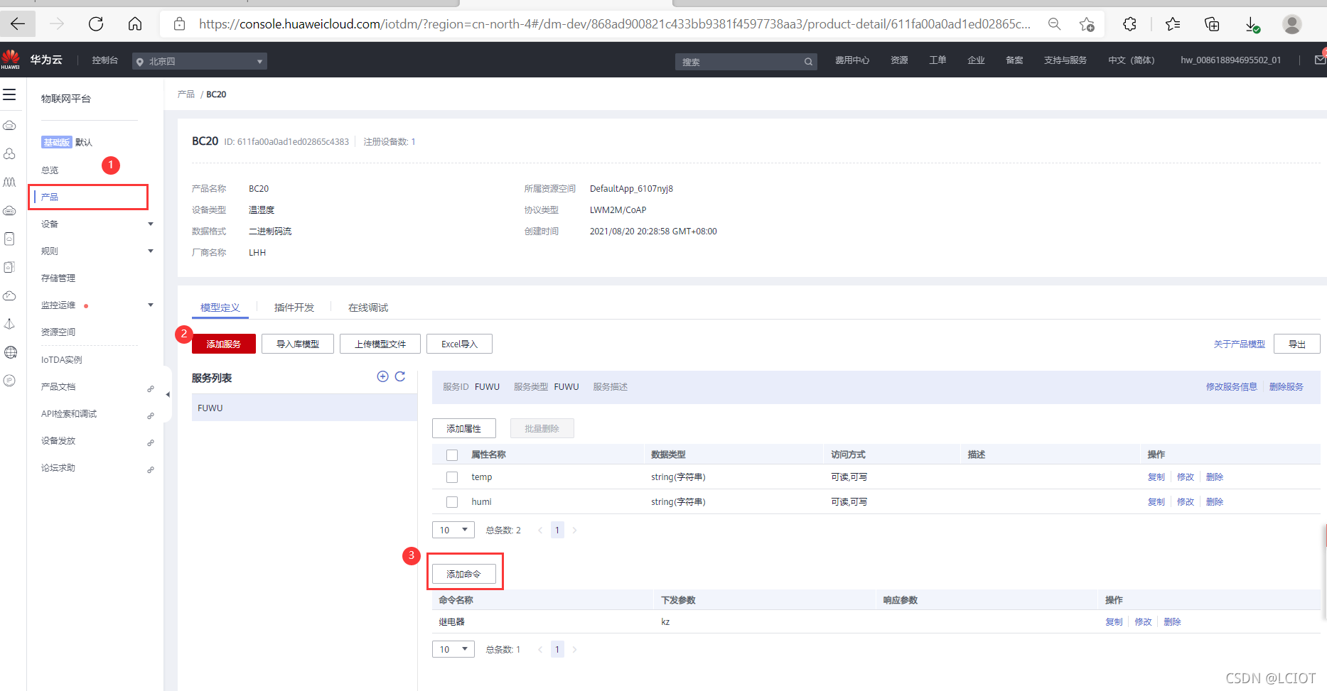Switch to the 在线调试 tab

[x=368, y=308]
